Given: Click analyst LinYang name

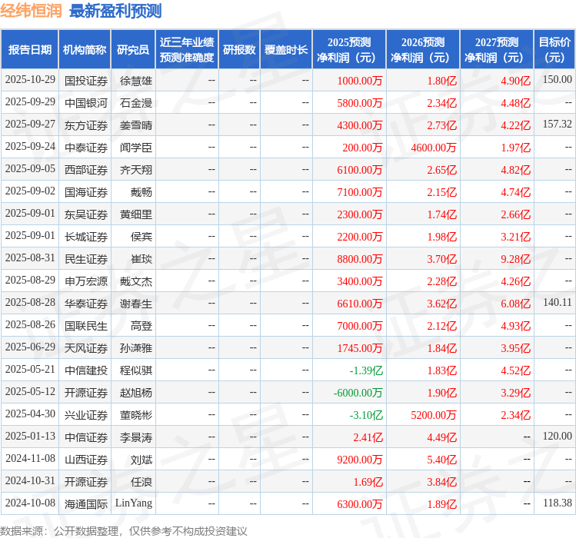Looking at the screenshot, I should [134, 504].
